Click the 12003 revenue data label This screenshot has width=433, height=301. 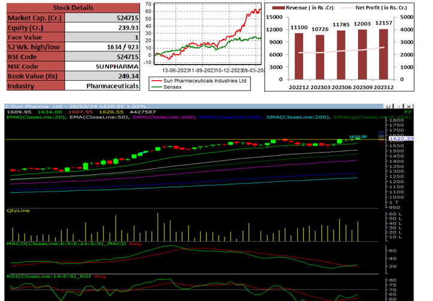(362, 24)
